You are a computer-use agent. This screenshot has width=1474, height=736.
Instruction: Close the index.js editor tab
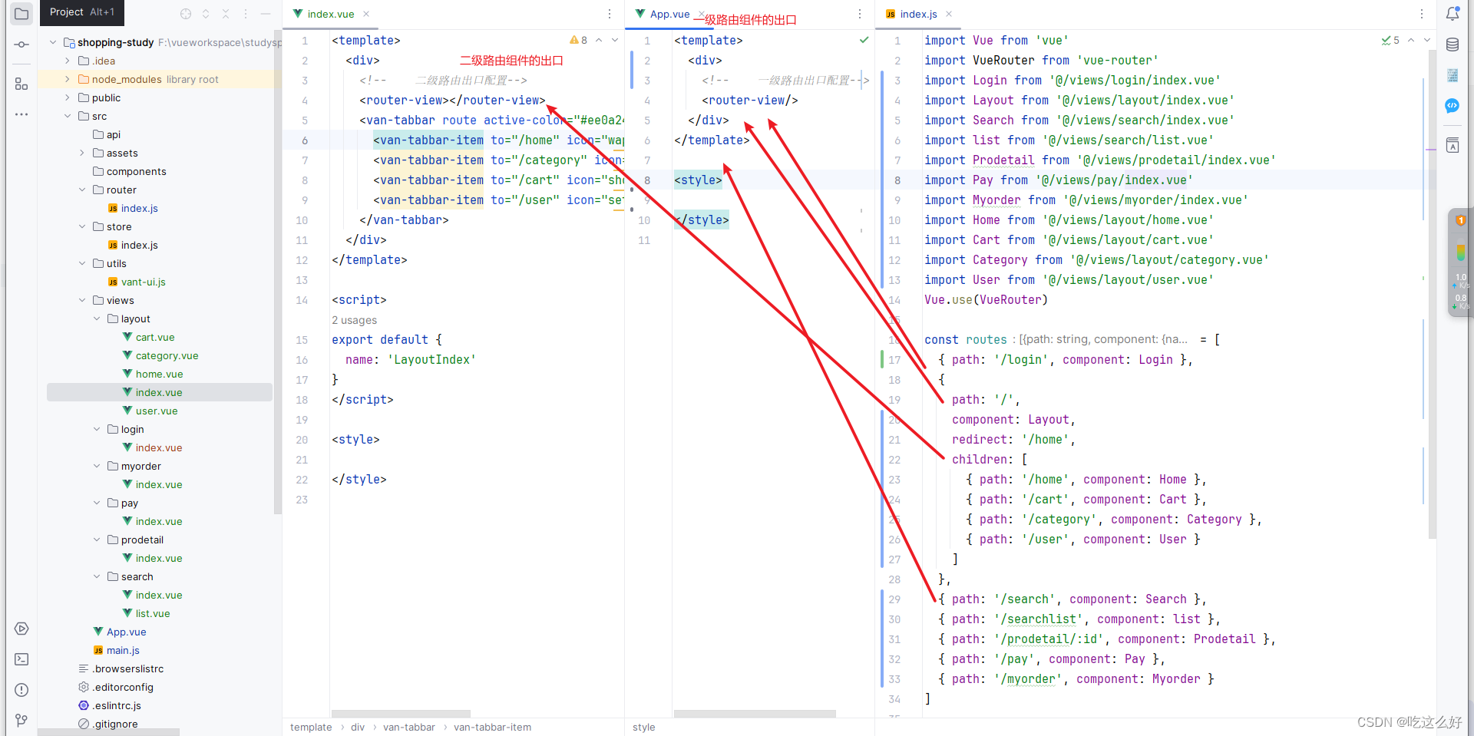pyautogui.click(x=949, y=14)
